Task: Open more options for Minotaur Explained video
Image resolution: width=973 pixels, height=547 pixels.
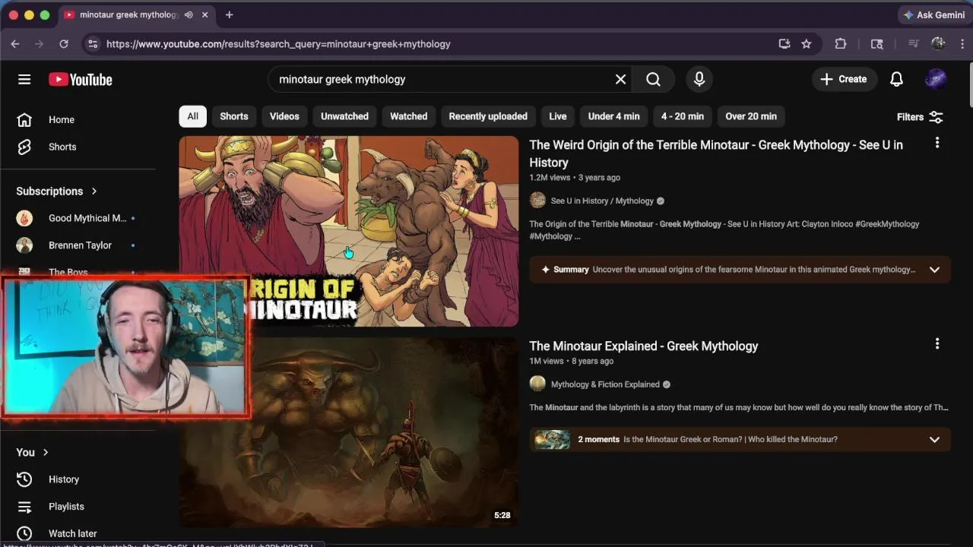Action: [937, 344]
